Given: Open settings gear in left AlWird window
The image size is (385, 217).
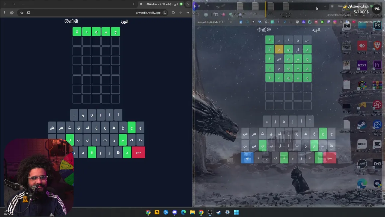Looking at the screenshot, I should [76, 21].
